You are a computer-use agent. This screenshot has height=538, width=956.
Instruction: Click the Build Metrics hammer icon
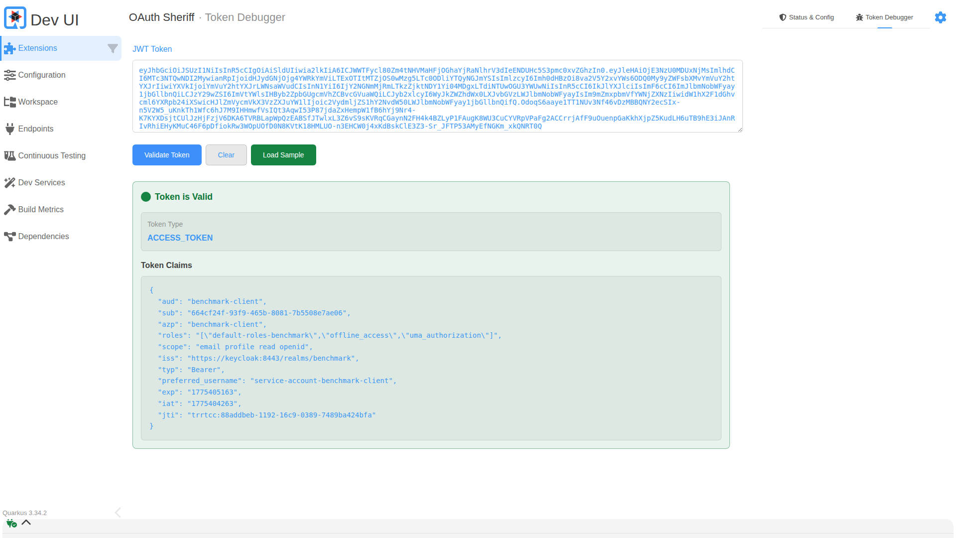pyautogui.click(x=9, y=210)
